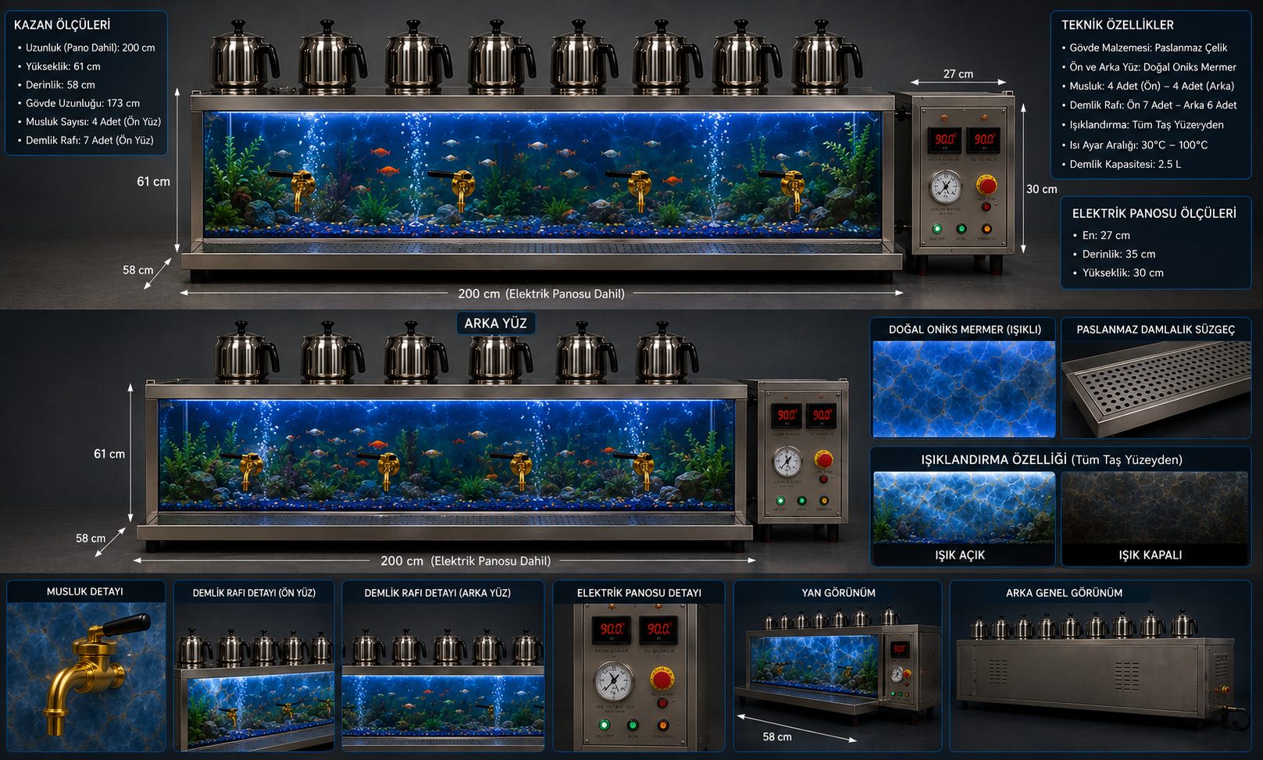Select 'Işıklandırma: Tüm Taş Yüzeyden' bullet

pos(1147,124)
